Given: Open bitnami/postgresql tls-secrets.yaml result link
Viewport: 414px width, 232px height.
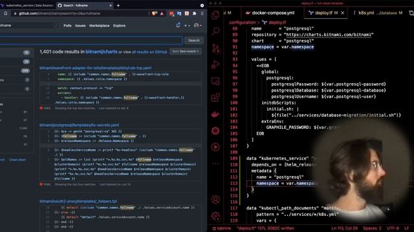Looking at the screenshot, I should [79, 125].
